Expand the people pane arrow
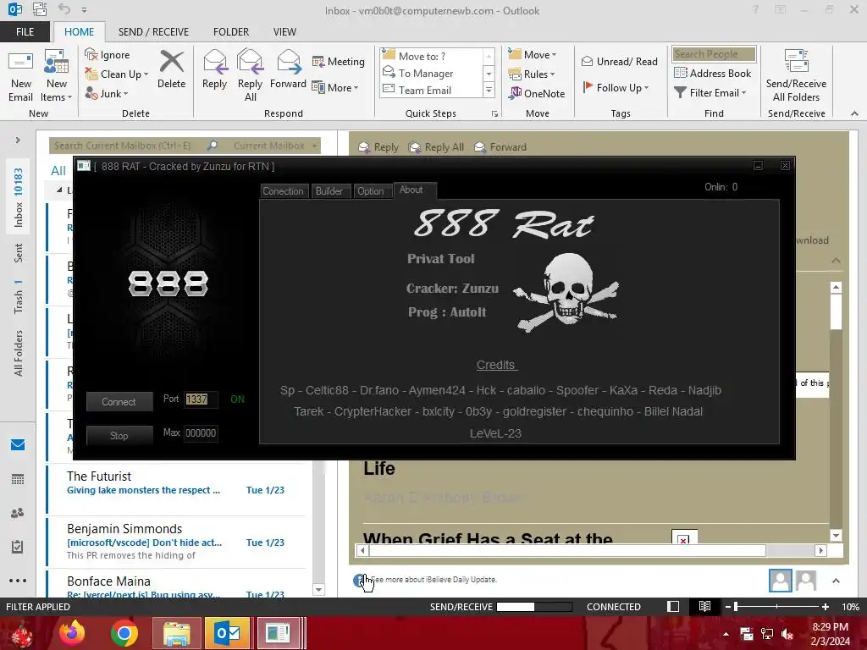The width and height of the screenshot is (867, 650). click(836, 581)
